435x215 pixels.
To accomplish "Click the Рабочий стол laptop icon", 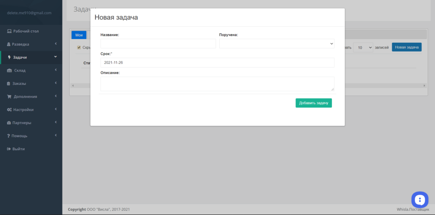I will click(x=9, y=31).
